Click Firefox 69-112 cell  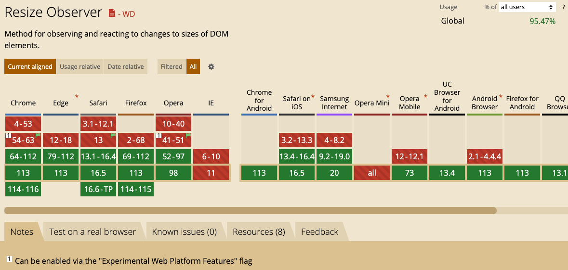point(136,156)
